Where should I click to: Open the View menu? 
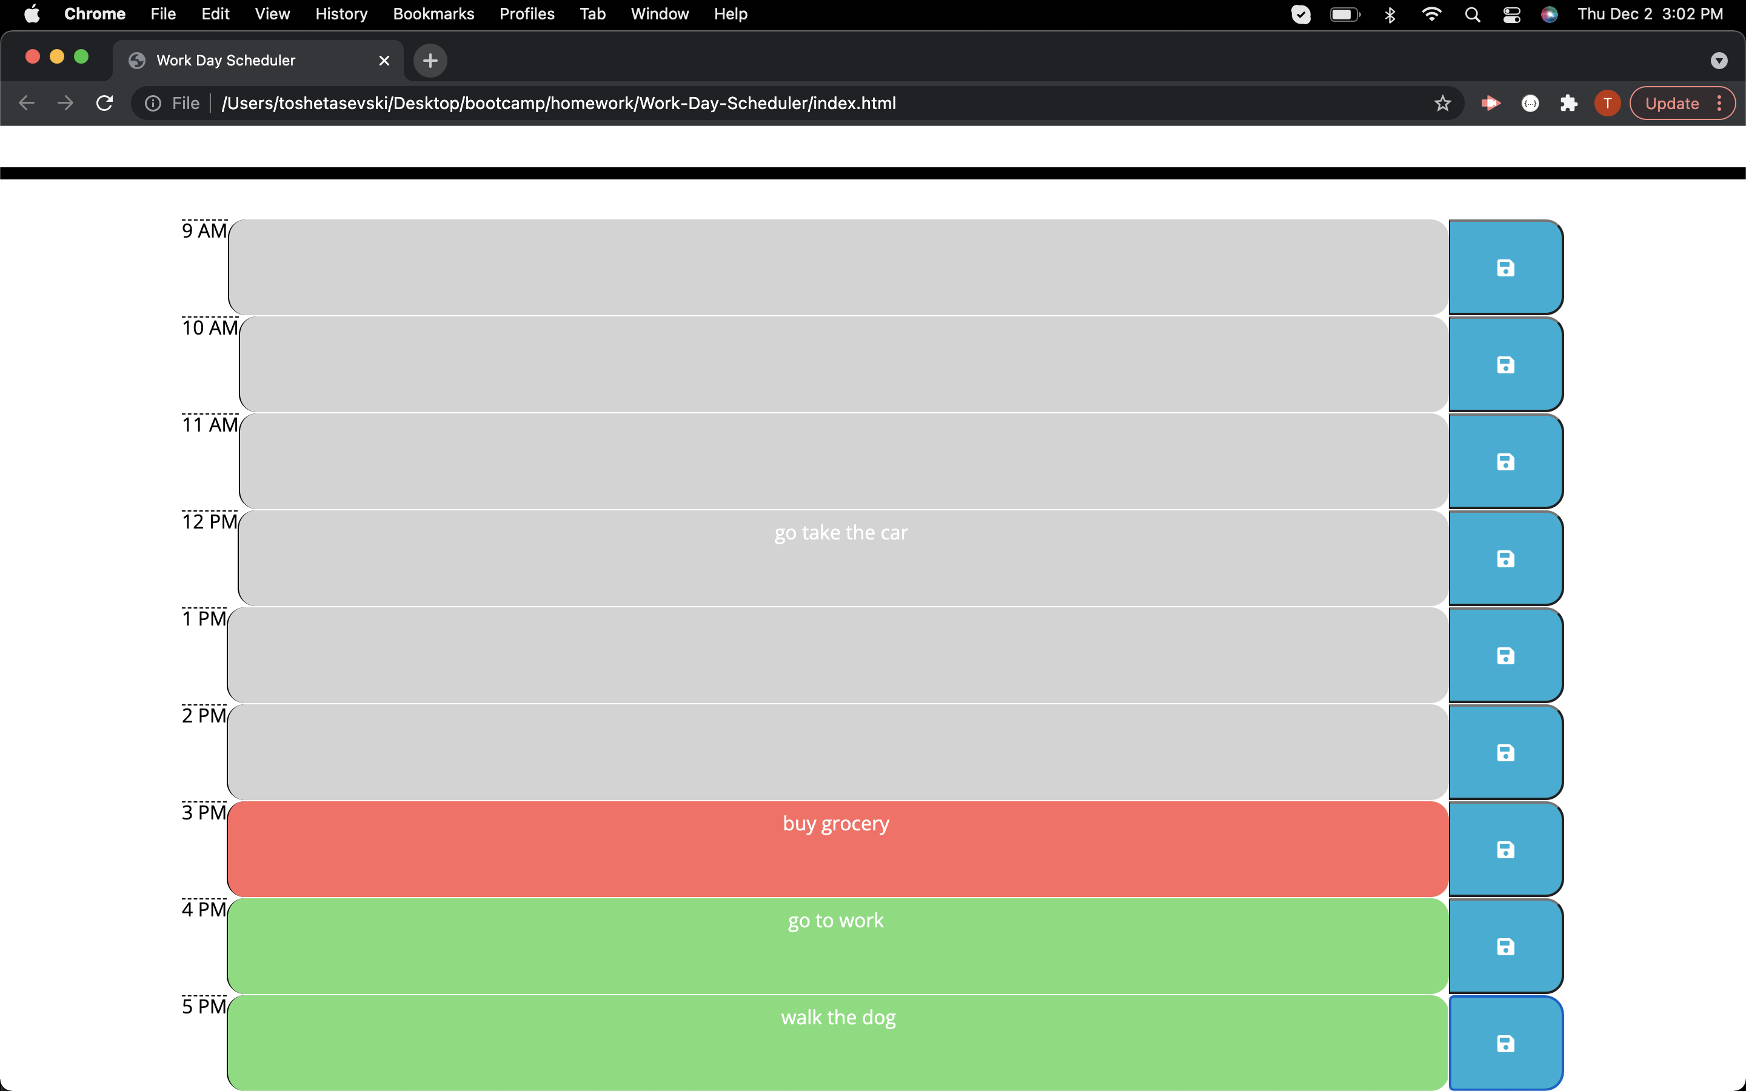tap(272, 14)
